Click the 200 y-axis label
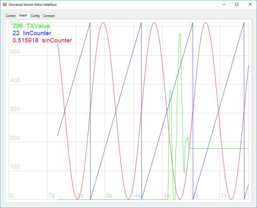257x208 pixels. coord(15,138)
